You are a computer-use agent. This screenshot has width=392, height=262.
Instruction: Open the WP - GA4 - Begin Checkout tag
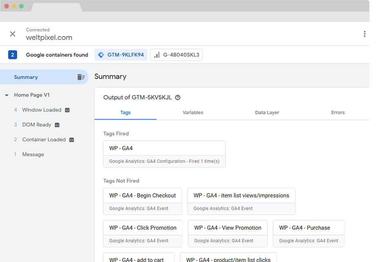click(143, 201)
